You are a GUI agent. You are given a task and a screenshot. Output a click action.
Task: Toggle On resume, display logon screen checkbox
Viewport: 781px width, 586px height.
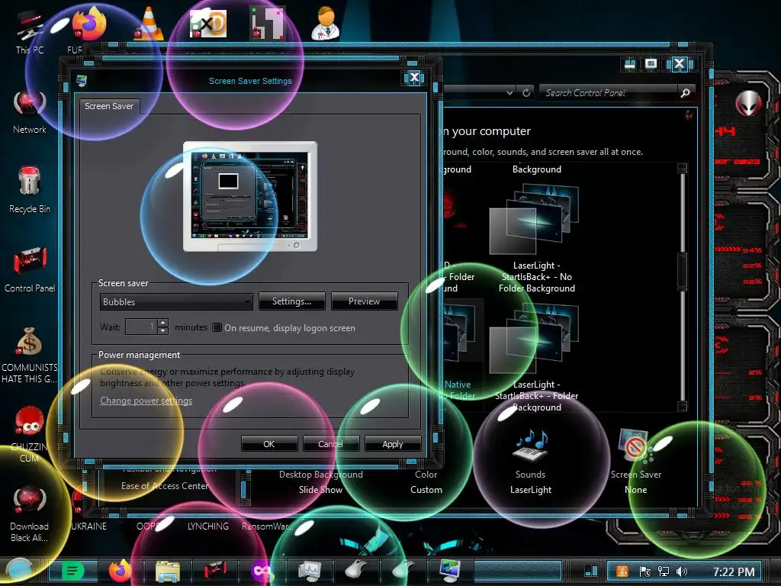click(x=217, y=327)
